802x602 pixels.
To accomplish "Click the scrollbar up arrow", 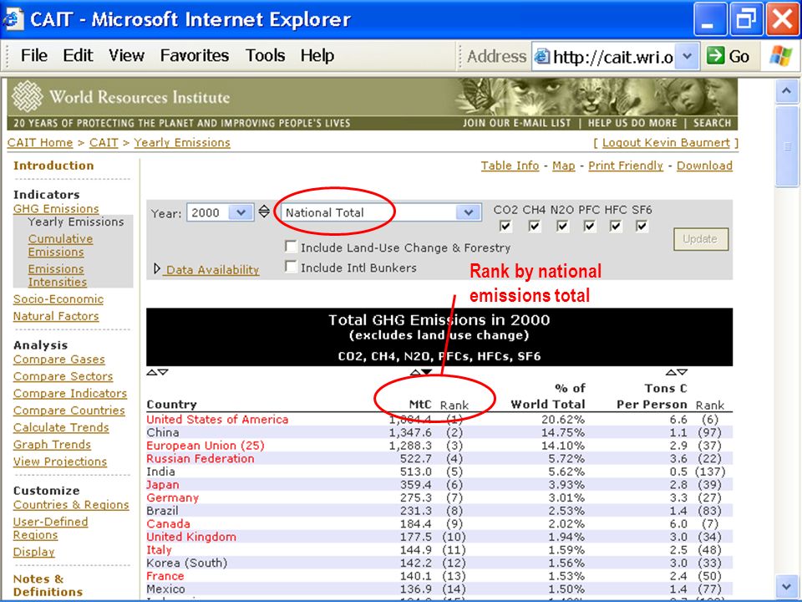I will (787, 91).
